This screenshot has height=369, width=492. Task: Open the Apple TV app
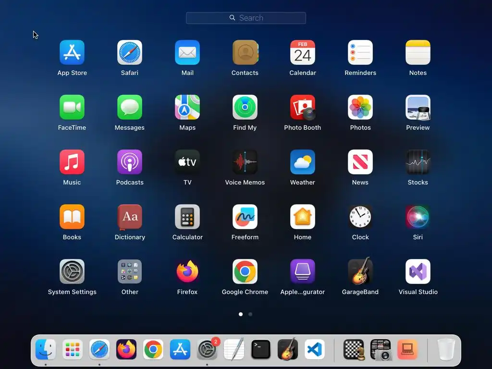187,162
